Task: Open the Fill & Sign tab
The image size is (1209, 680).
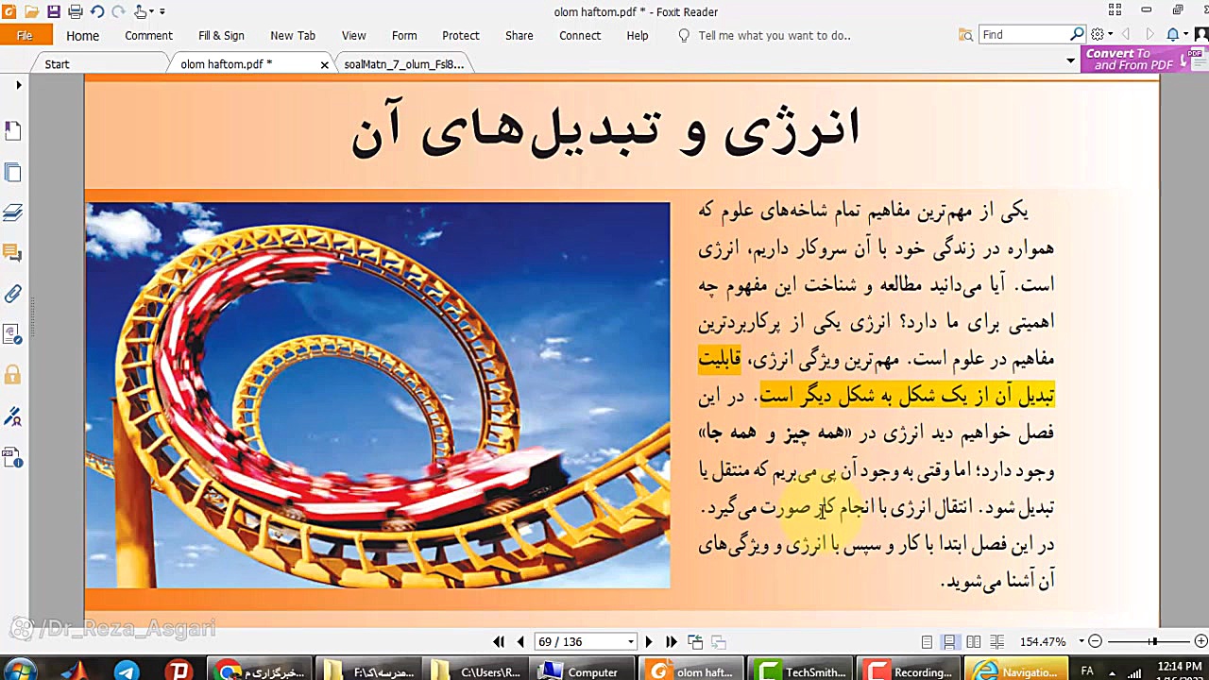Action: tap(221, 35)
